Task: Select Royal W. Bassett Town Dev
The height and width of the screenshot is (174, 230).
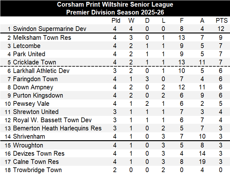Action: point(52,120)
